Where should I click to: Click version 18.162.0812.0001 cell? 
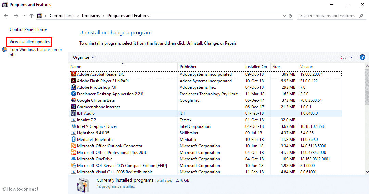(x=315, y=159)
